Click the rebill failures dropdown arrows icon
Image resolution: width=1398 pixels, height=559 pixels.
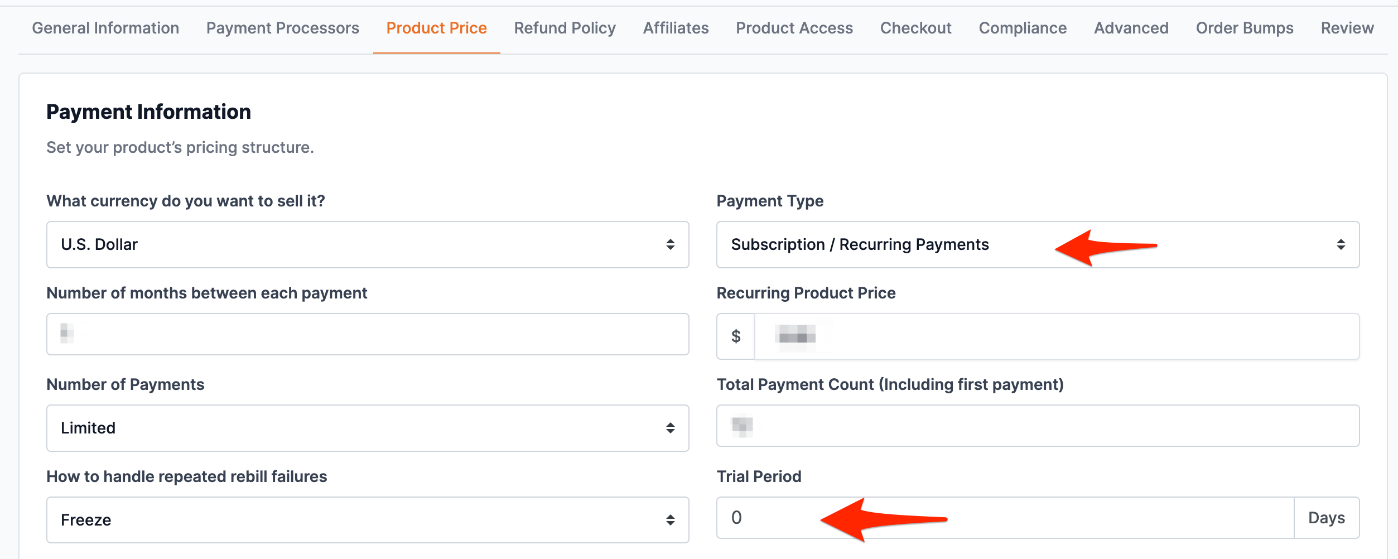671,519
